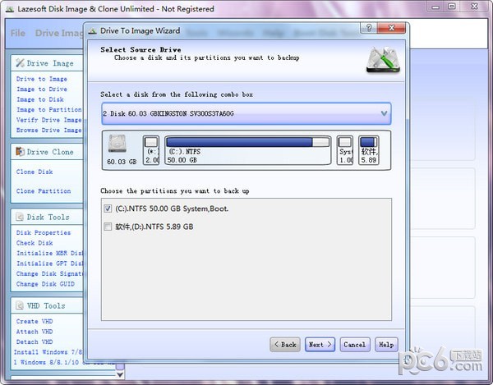Open Image to Drive link
This screenshot has height=385, width=493.
(x=42, y=89)
